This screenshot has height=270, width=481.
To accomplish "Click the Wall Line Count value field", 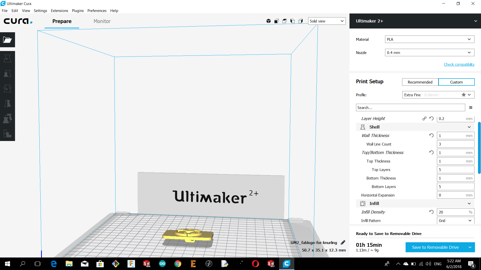I will (x=456, y=144).
